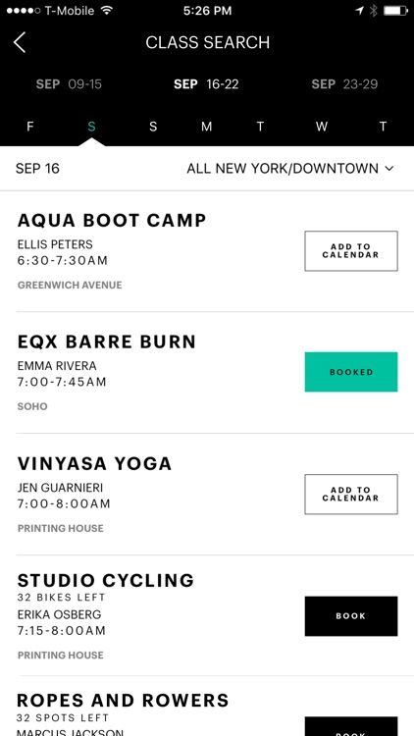Tap the Wi-Fi signal icon

107,11
